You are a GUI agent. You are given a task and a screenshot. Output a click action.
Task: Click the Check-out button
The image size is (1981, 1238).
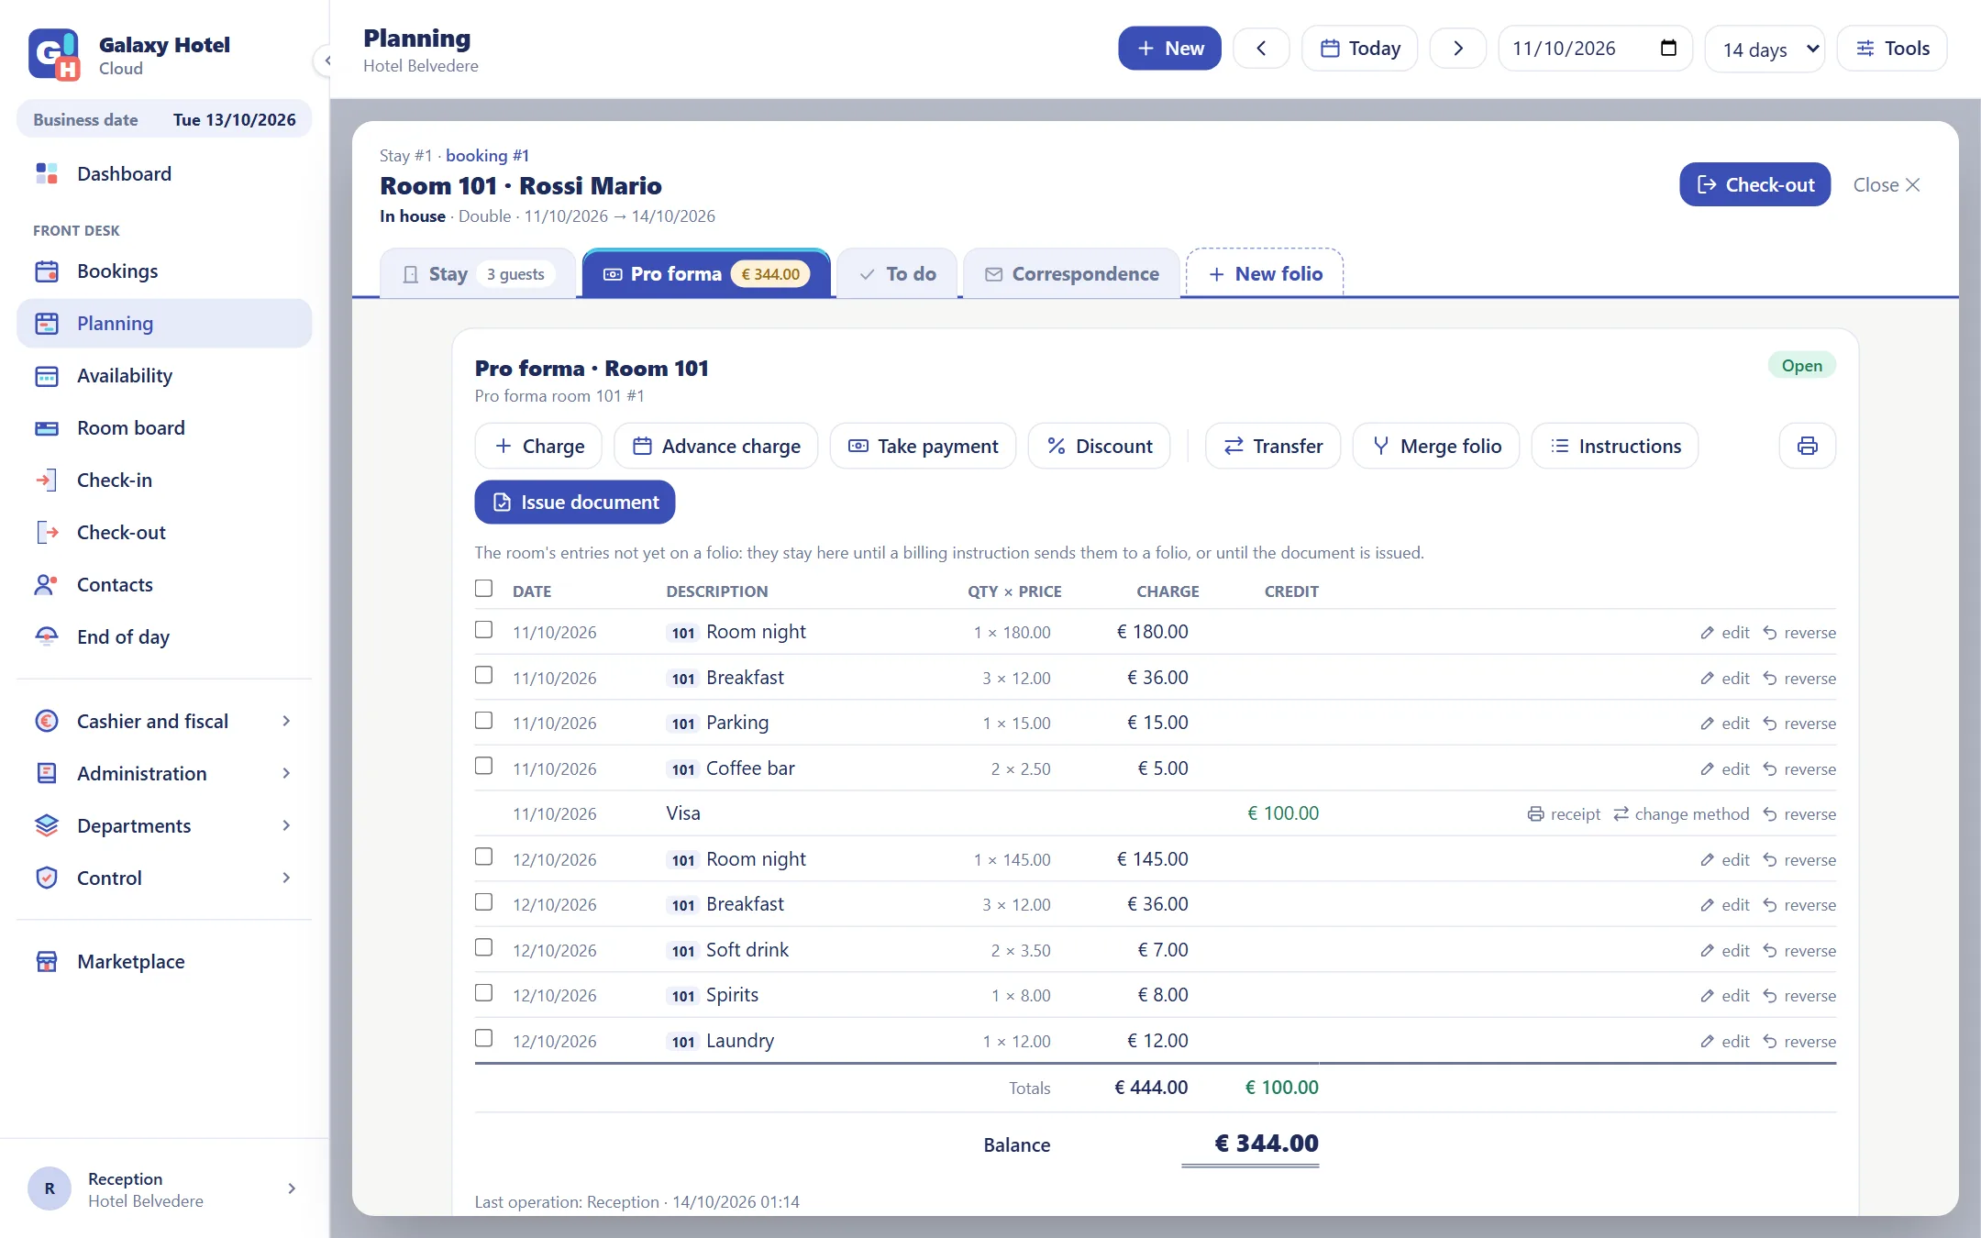(x=1755, y=185)
